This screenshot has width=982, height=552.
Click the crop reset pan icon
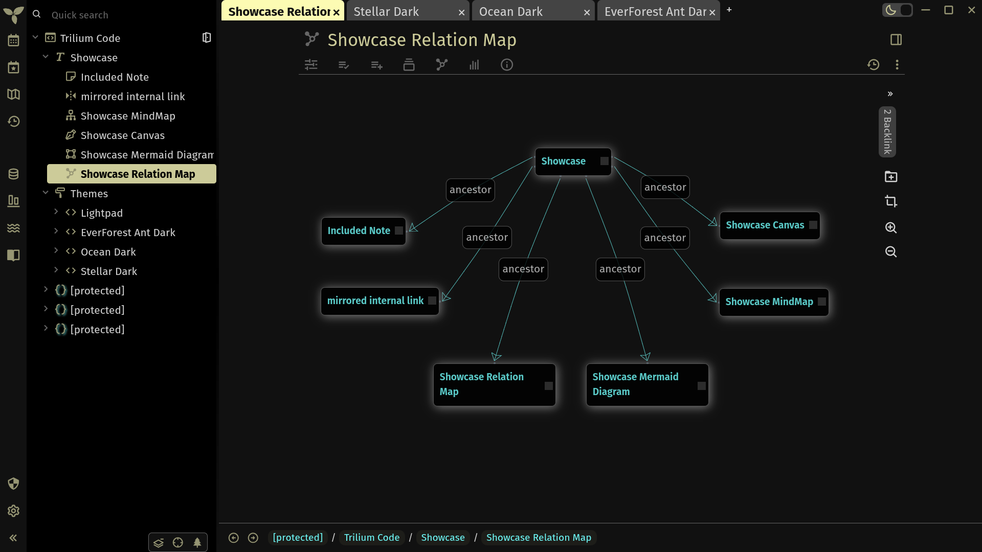click(891, 201)
